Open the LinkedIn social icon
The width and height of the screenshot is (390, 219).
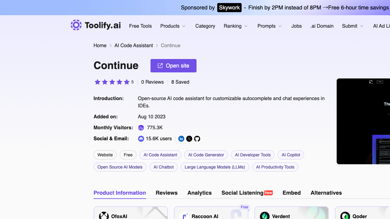pyautogui.click(x=181, y=139)
